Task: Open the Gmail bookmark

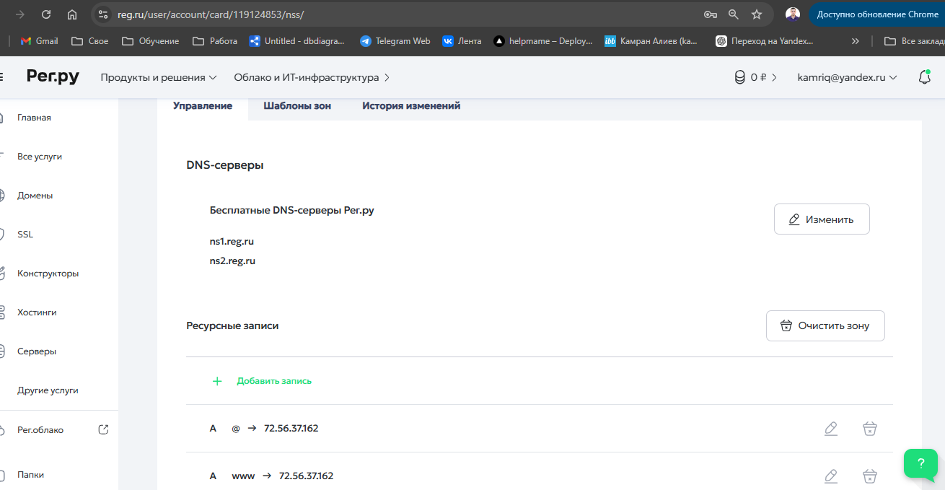Action: (x=39, y=41)
